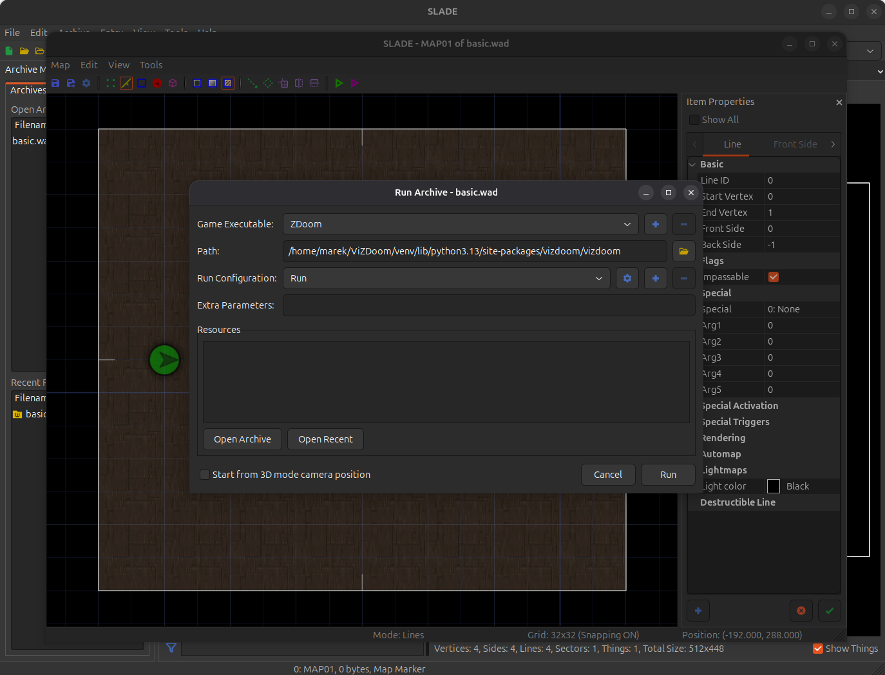This screenshot has height=675, width=885.
Task: Click the Special value '0: None'
Action: tap(784, 309)
